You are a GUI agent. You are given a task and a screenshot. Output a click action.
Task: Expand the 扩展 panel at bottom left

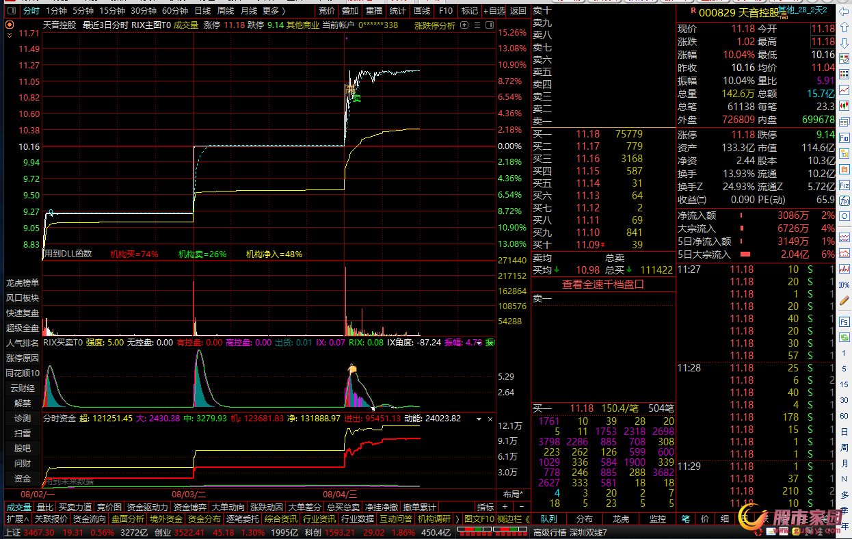[x=16, y=518]
